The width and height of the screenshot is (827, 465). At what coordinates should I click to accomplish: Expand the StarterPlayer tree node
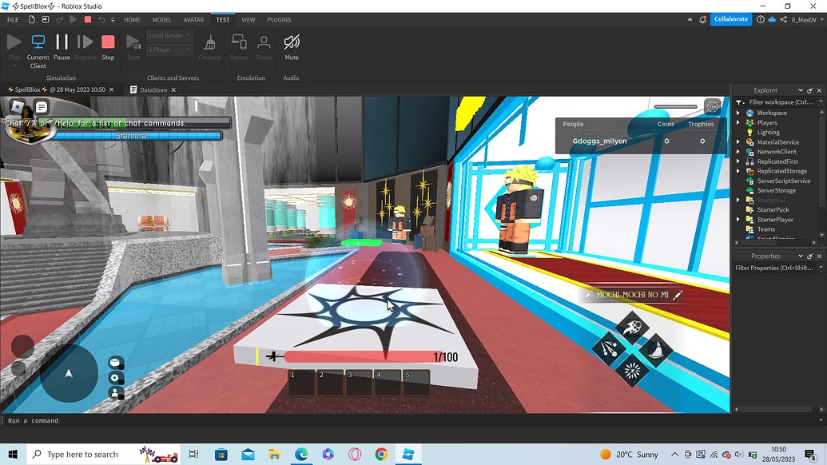click(738, 220)
